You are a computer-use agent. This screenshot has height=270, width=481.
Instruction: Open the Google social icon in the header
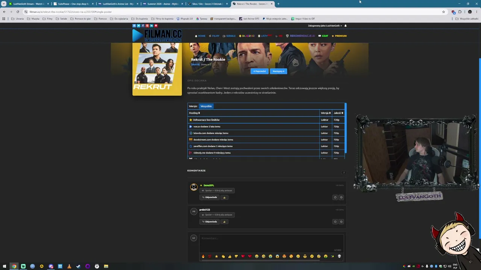pos(147,25)
